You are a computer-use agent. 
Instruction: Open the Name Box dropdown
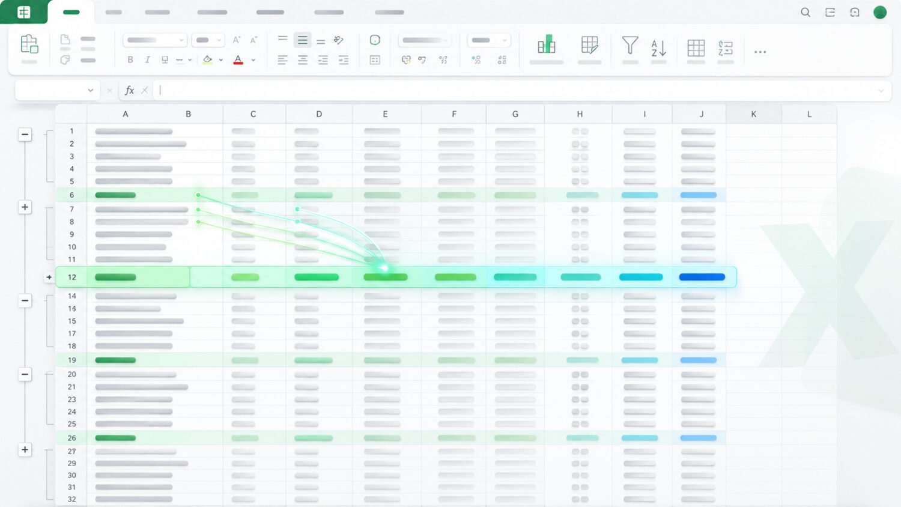click(x=91, y=90)
